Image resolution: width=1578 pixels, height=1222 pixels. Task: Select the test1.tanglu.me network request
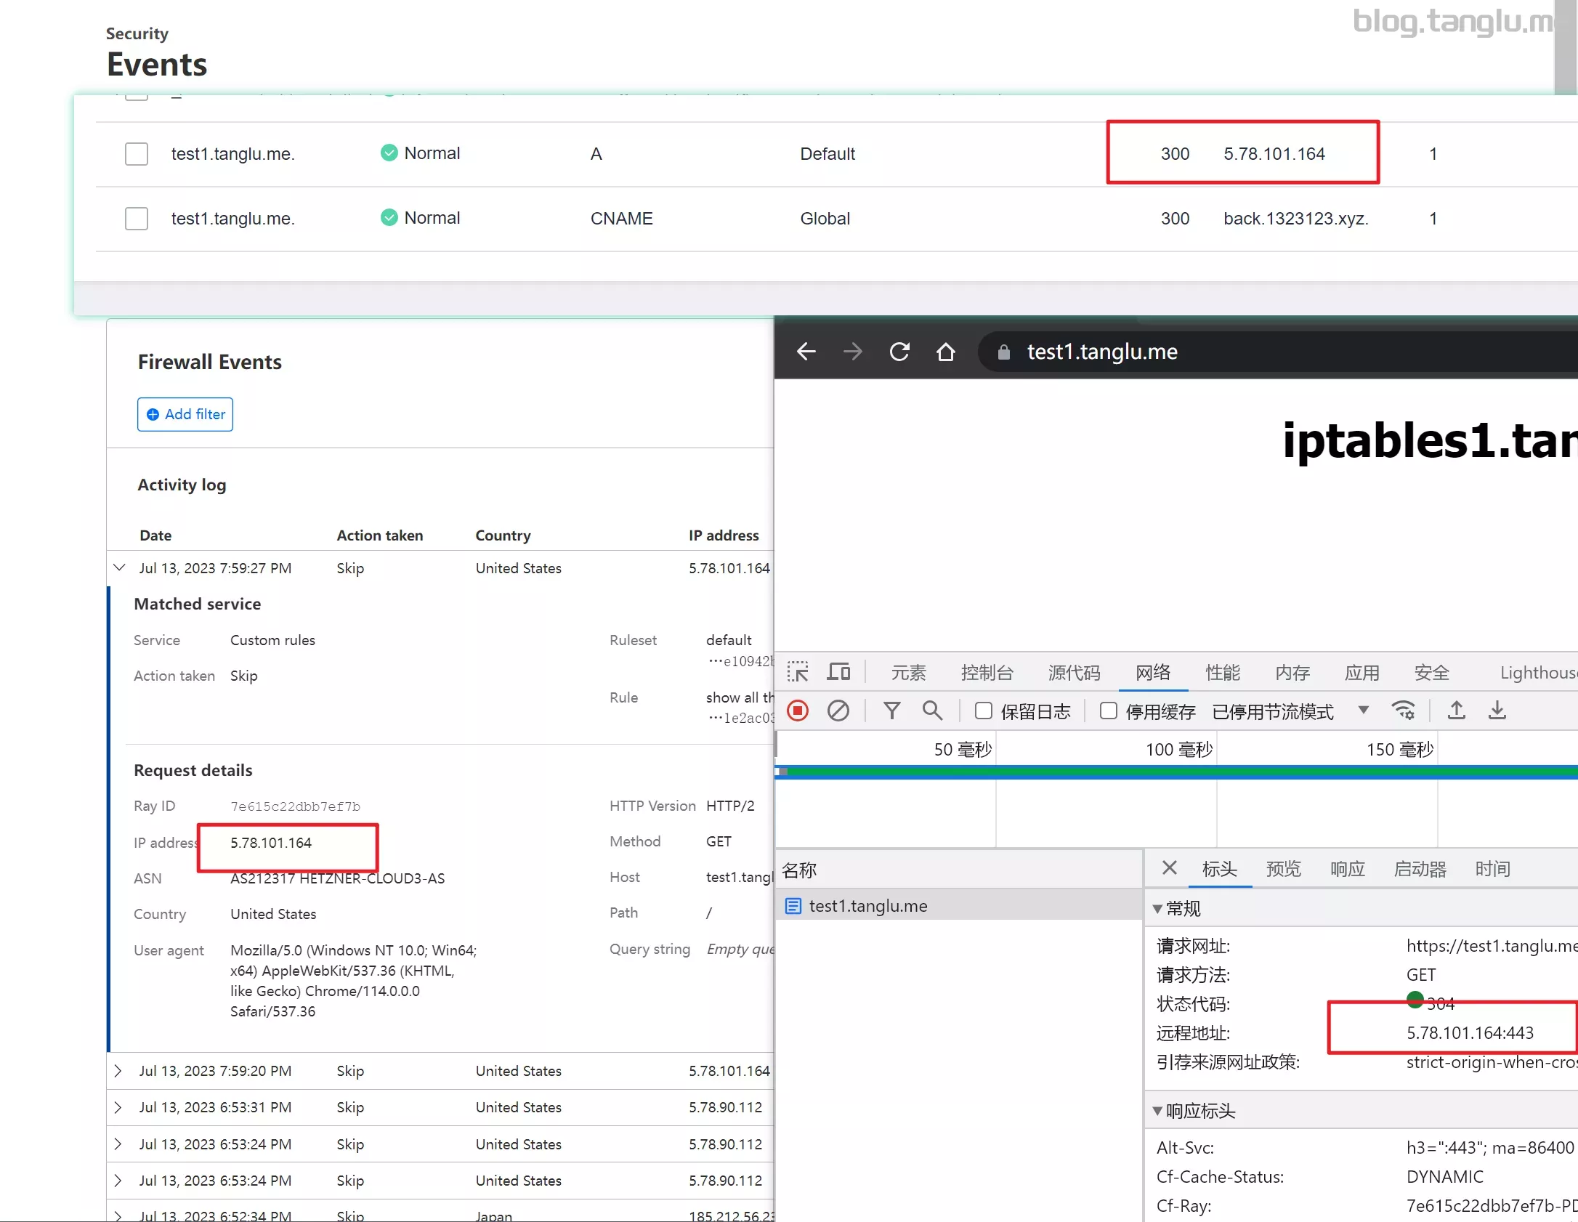[x=867, y=906]
